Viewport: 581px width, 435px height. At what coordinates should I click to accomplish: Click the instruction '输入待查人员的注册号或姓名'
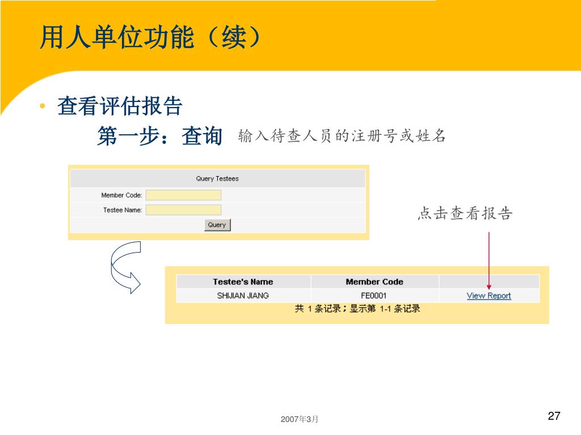click(x=342, y=136)
